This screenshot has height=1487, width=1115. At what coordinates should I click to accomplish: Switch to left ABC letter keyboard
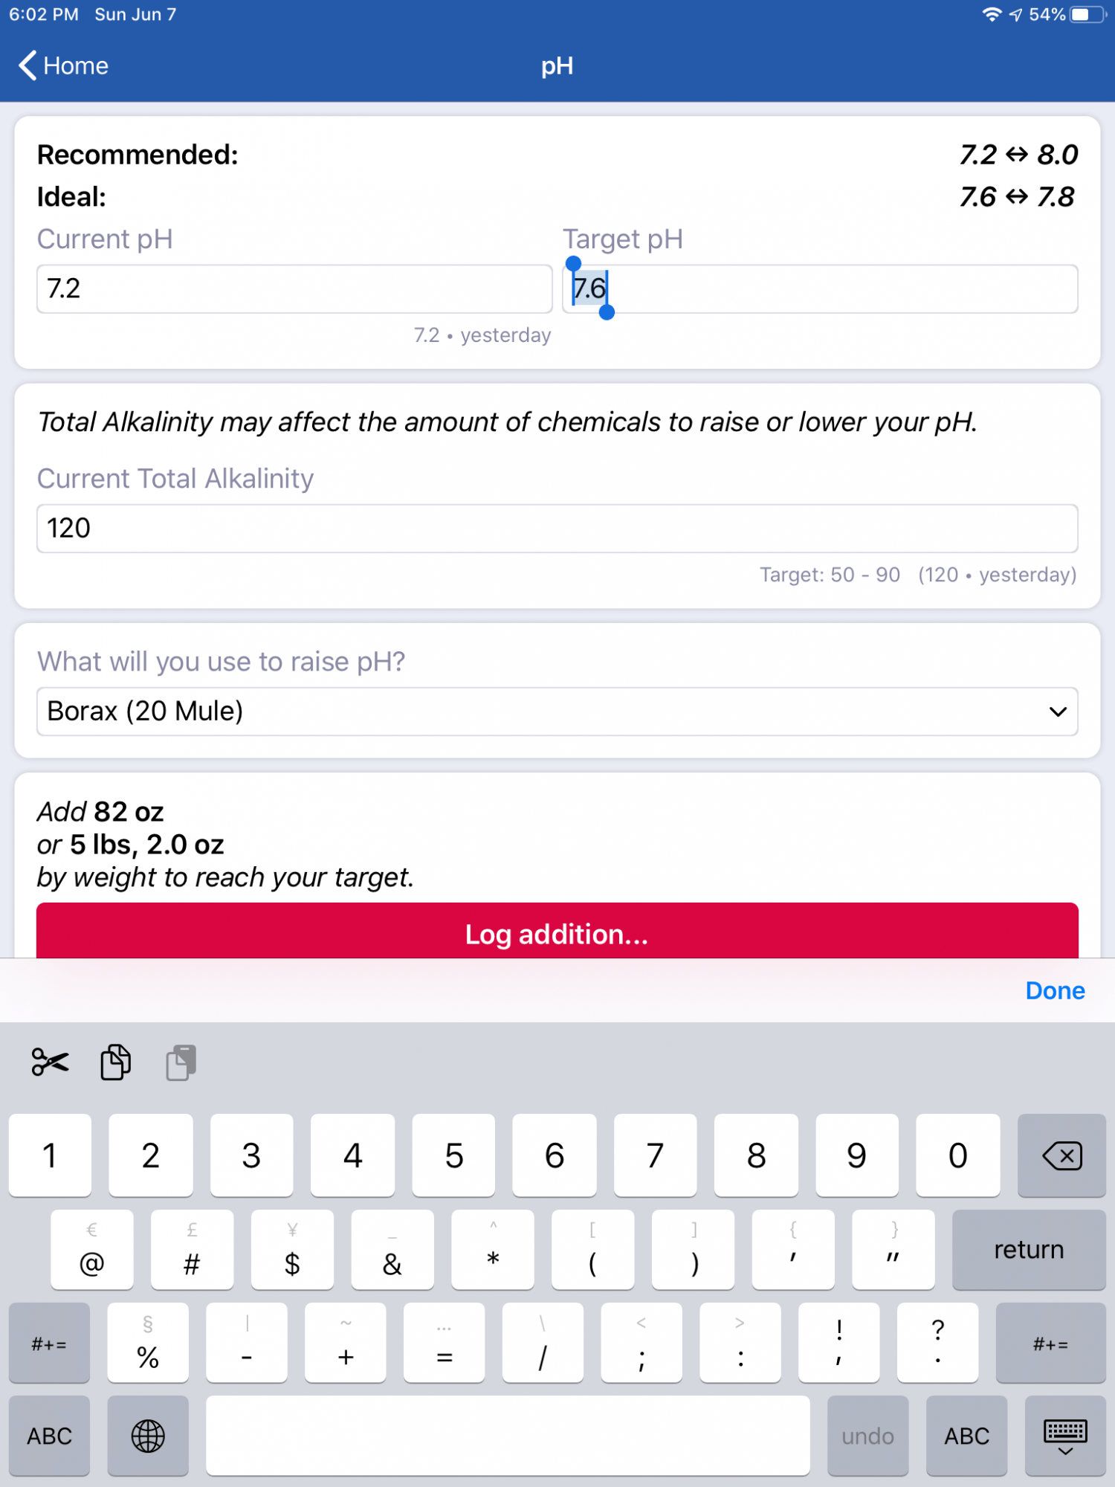pos(49,1436)
